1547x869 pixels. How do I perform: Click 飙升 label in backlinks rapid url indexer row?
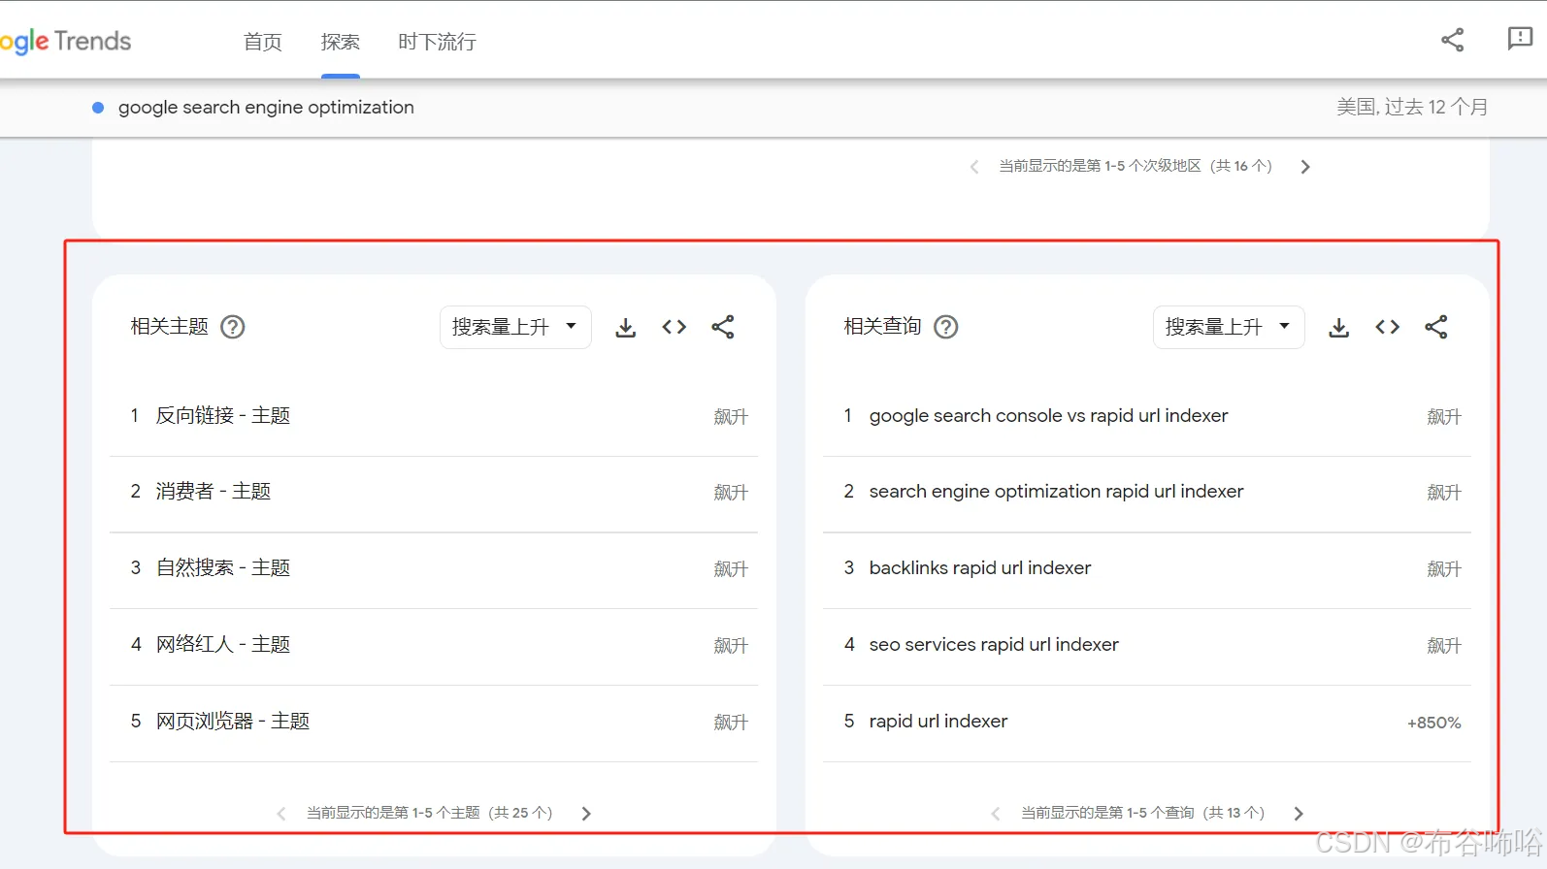tap(1444, 569)
